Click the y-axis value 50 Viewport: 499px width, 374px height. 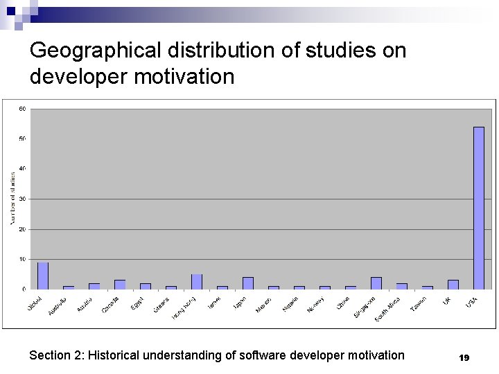[x=22, y=139]
